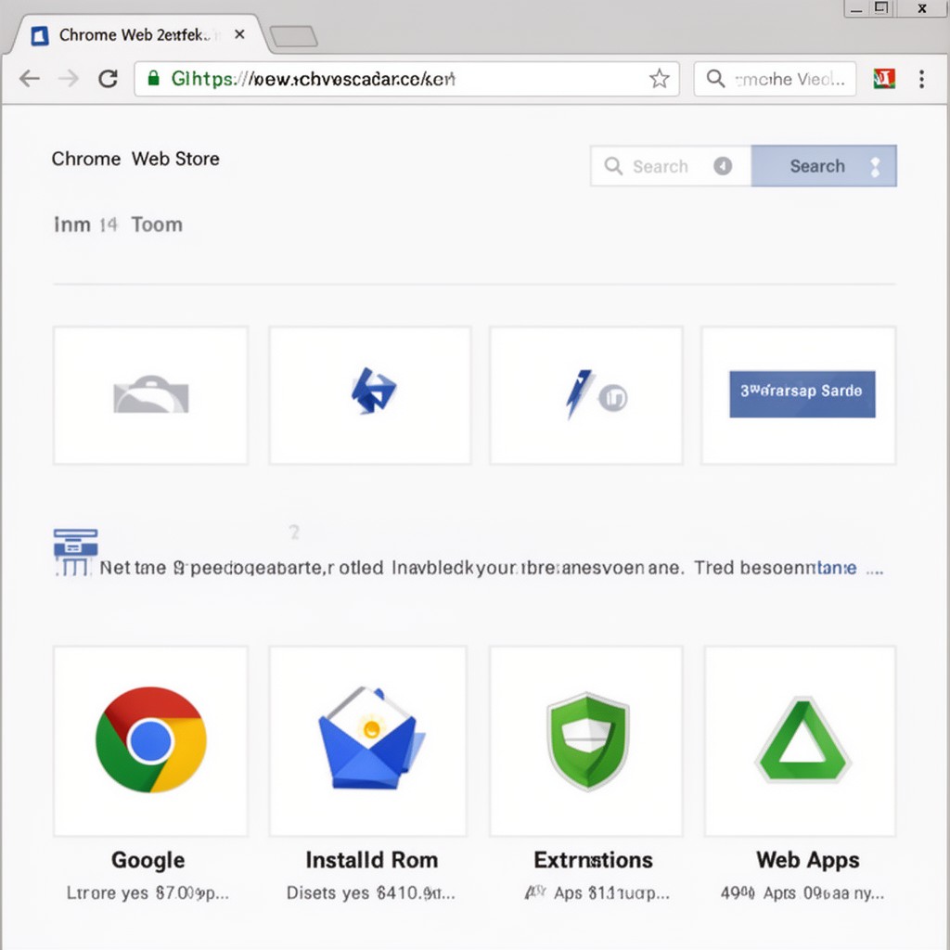Click the Aps subtitle under Extrnstions
This screenshot has height=950, width=950.
597,893
